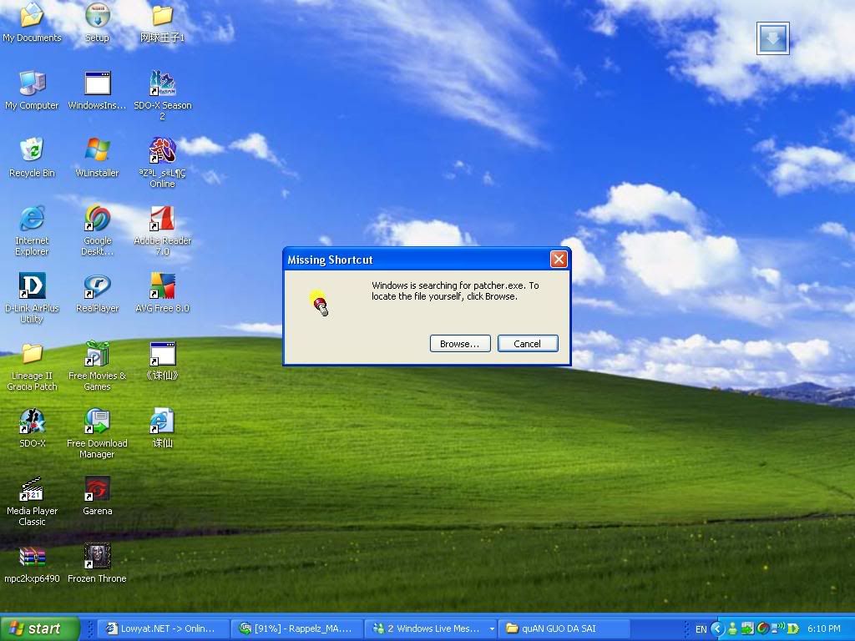Launch Frozen Throne

96,555
